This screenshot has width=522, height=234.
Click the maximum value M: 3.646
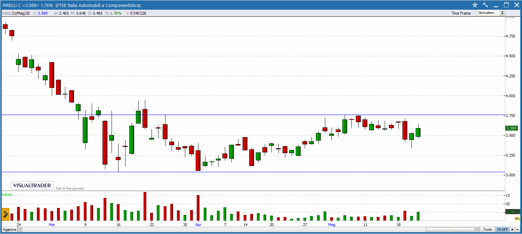(x=78, y=13)
